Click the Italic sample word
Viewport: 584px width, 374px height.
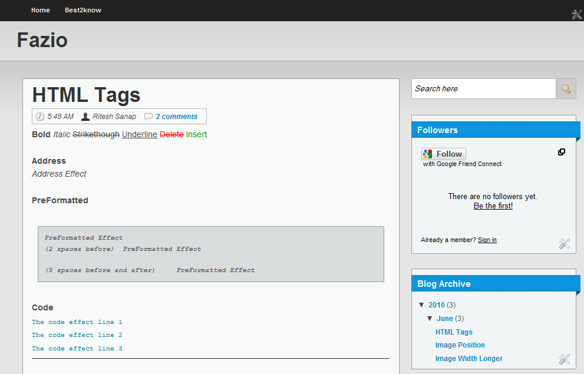pyautogui.click(x=61, y=134)
